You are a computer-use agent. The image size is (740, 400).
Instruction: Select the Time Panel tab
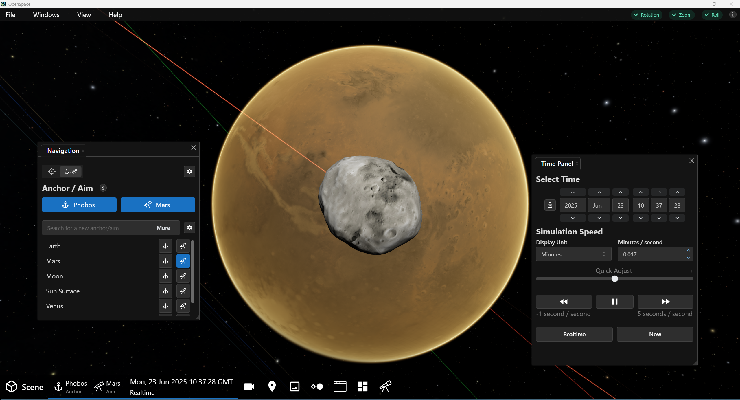(x=557, y=164)
